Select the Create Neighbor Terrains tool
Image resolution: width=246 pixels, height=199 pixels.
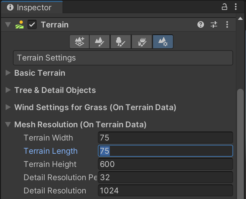[79, 42]
